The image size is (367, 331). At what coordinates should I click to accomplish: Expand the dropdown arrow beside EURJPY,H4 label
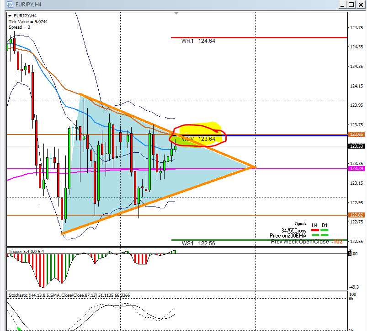[x=11, y=16]
